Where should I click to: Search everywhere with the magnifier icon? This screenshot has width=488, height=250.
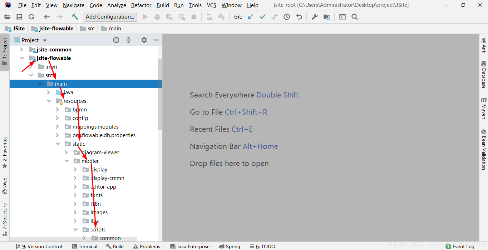click(355, 17)
